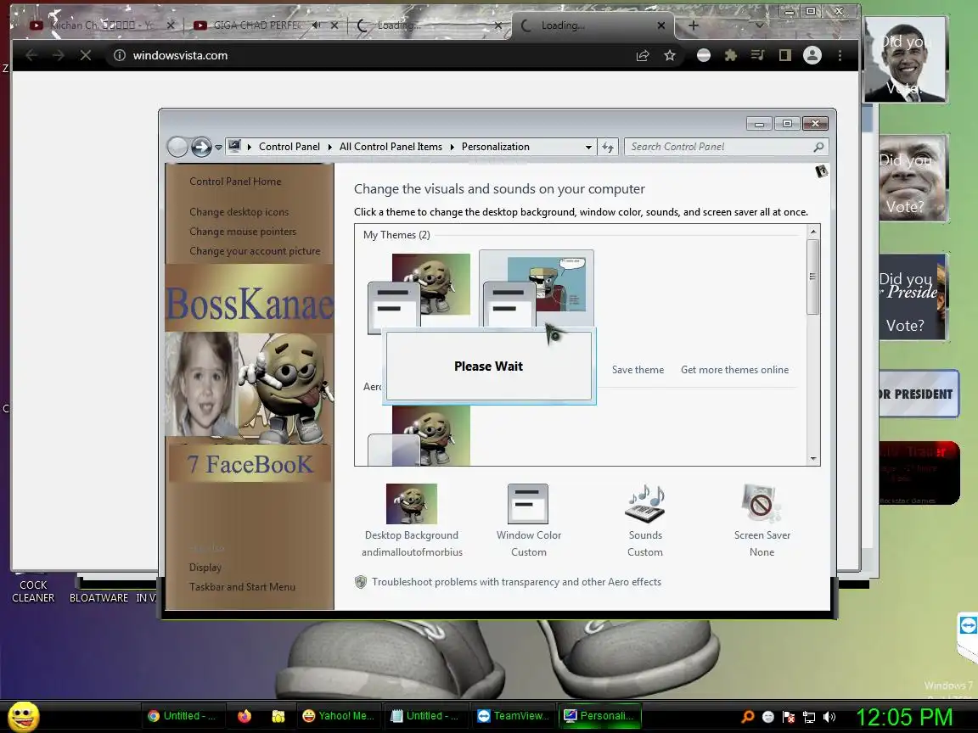Click the Control Panel back arrow button
This screenshot has width=978, height=733.
tap(177, 147)
